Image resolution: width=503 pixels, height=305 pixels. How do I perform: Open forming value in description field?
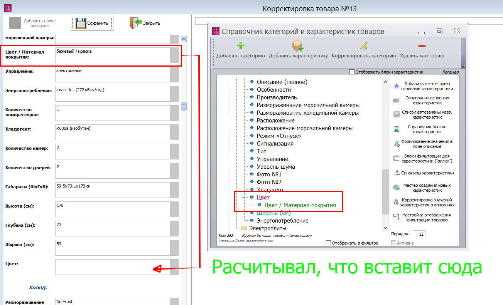pos(423,144)
